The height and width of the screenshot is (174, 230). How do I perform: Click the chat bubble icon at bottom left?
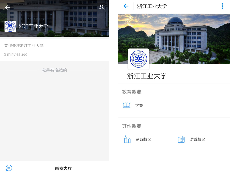coord(9,168)
